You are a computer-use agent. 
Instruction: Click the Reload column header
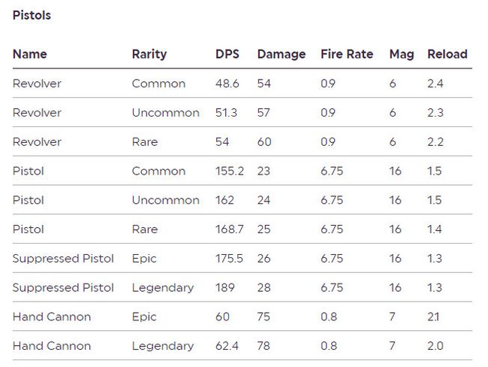pos(447,54)
